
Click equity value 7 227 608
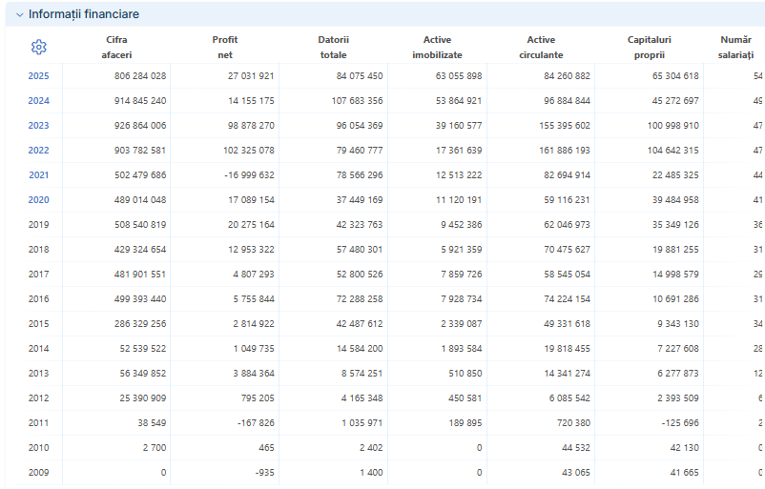(x=677, y=349)
